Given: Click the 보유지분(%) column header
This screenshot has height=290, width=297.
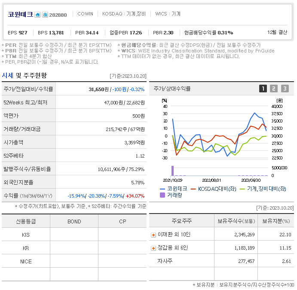Looking at the screenshot, I should point(276,221).
